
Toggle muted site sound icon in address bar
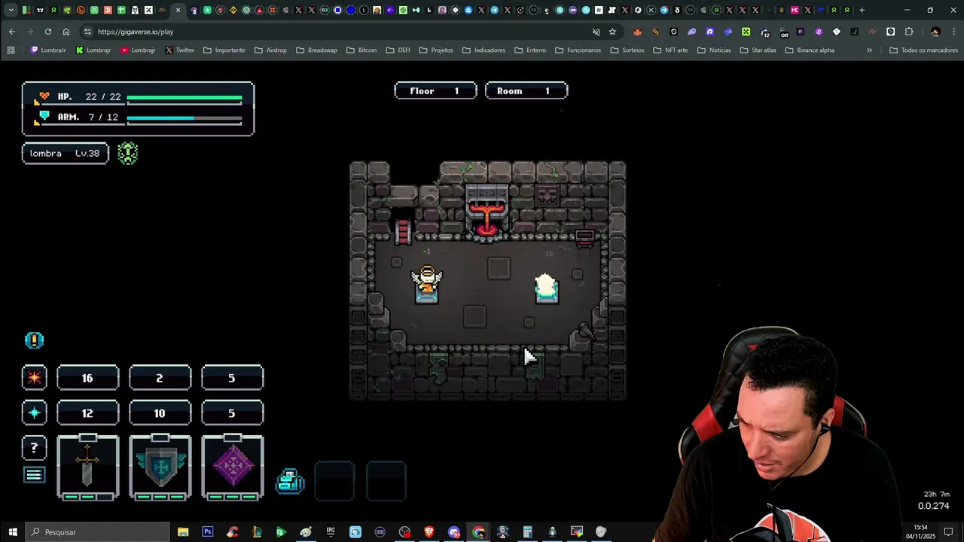(x=596, y=32)
